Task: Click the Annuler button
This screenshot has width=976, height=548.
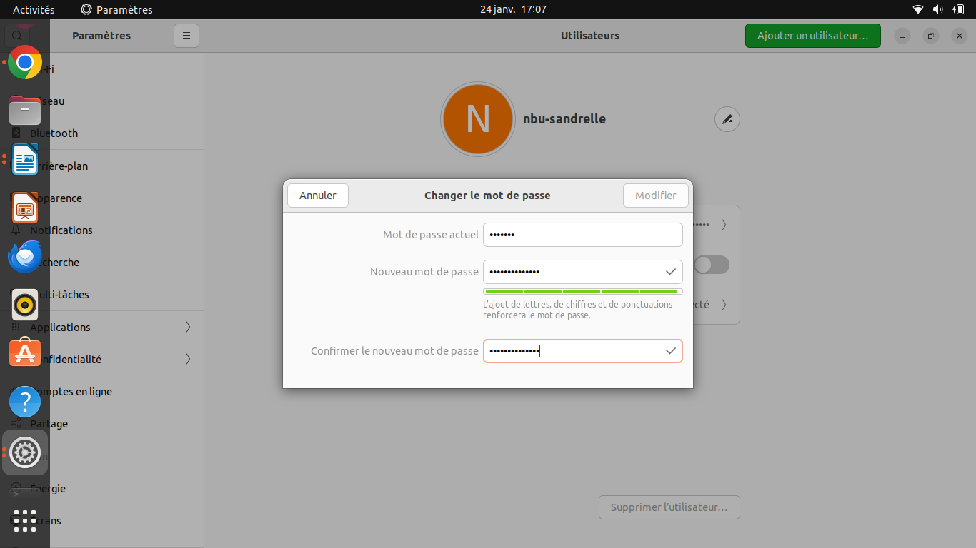Action: 318,196
